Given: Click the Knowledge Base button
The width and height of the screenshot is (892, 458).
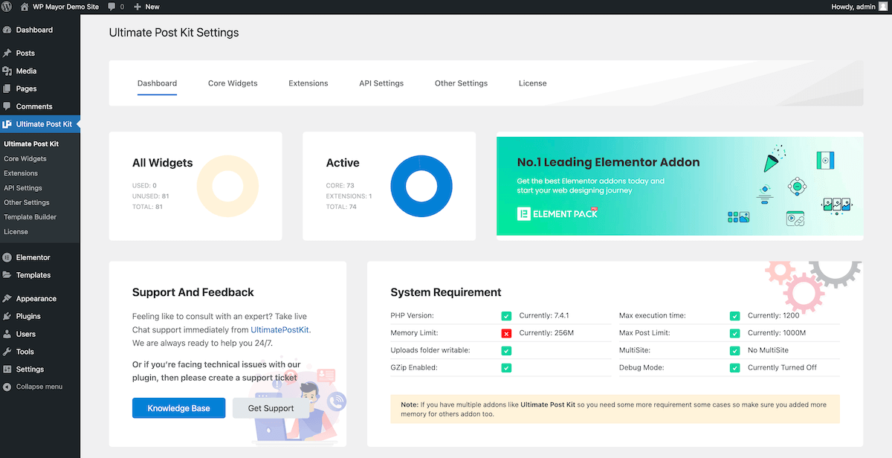Looking at the screenshot, I should (x=178, y=408).
